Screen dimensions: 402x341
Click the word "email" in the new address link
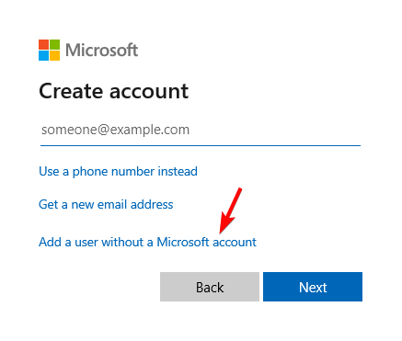(x=112, y=204)
